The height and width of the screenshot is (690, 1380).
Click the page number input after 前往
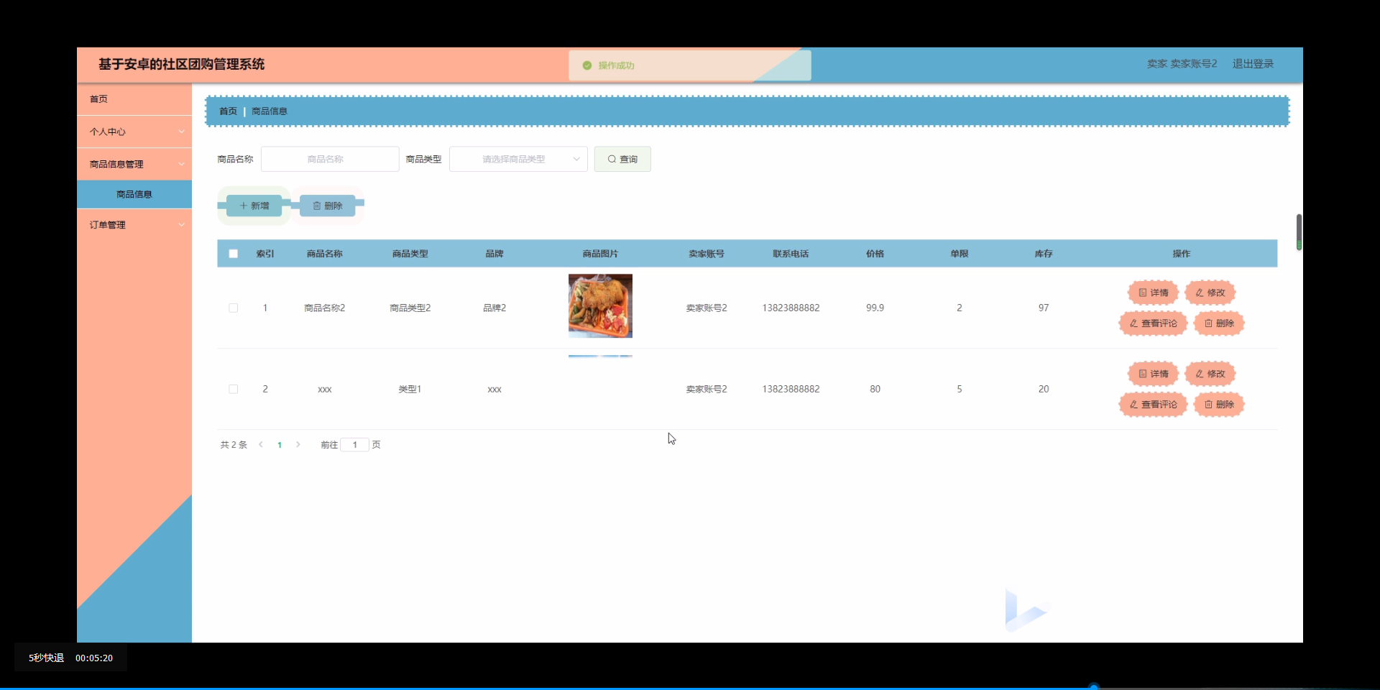pos(355,444)
